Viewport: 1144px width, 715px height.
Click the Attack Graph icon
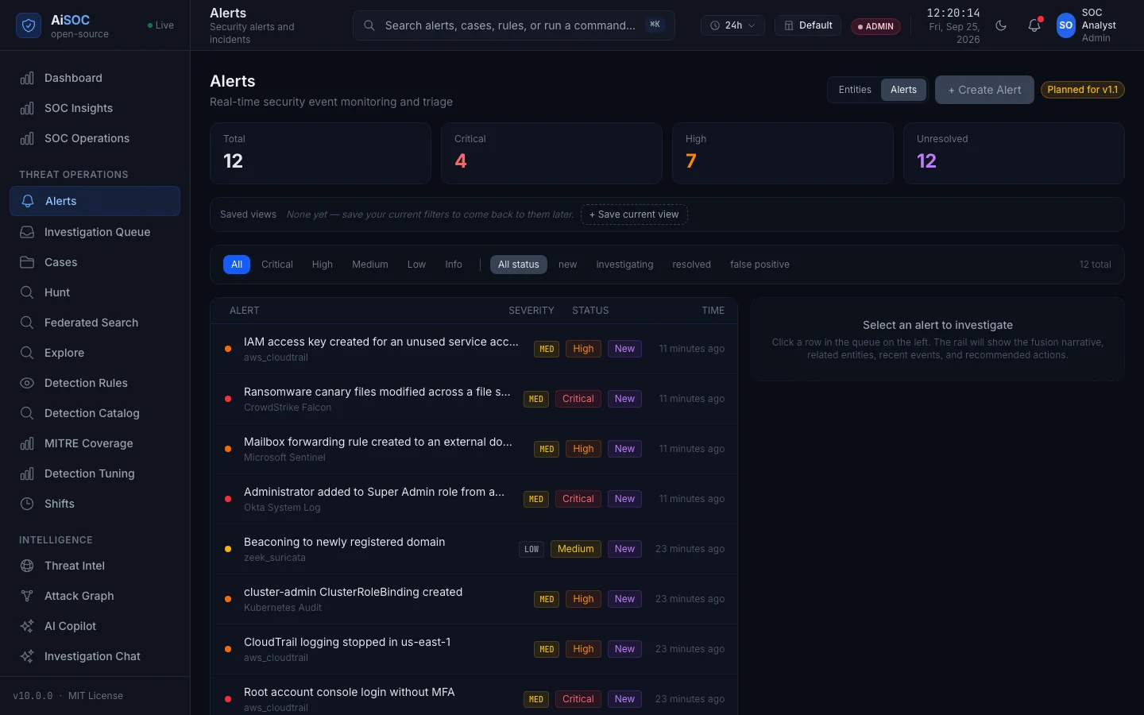[27, 596]
